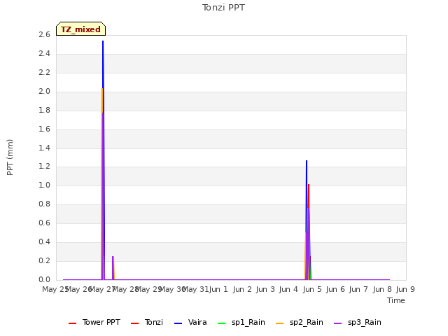448x336 pixels.
Task: Click the TZ_mixed annotation label
Action: tap(81, 29)
